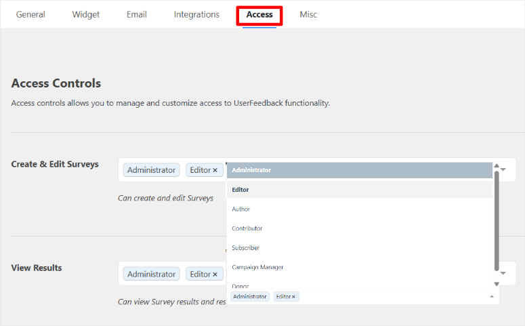Click the Access controls description sentence
Image resolution: width=525 pixels, height=326 pixels.
coord(171,103)
